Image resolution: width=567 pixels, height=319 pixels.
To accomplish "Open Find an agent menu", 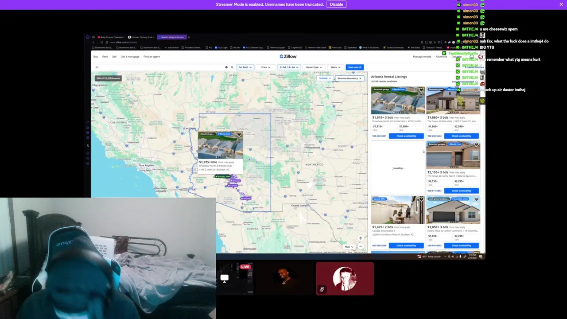I will [x=151, y=57].
